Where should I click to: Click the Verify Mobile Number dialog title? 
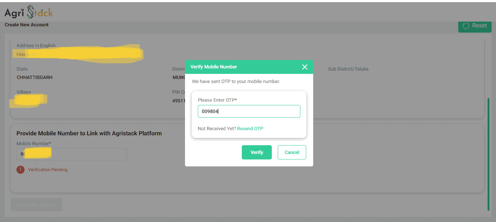pyautogui.click(x=214, y=67)
